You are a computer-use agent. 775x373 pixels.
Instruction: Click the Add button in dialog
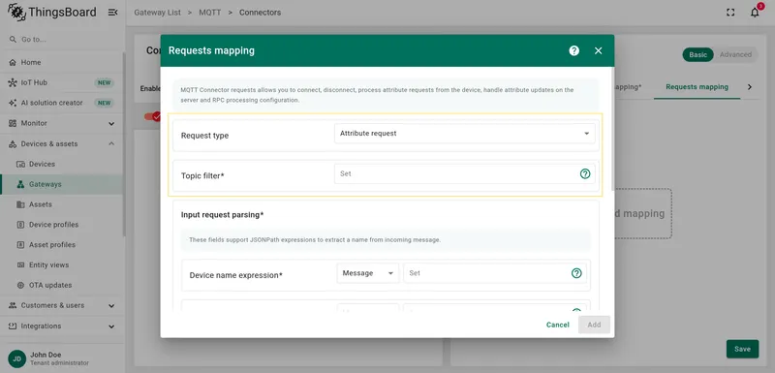594,325
